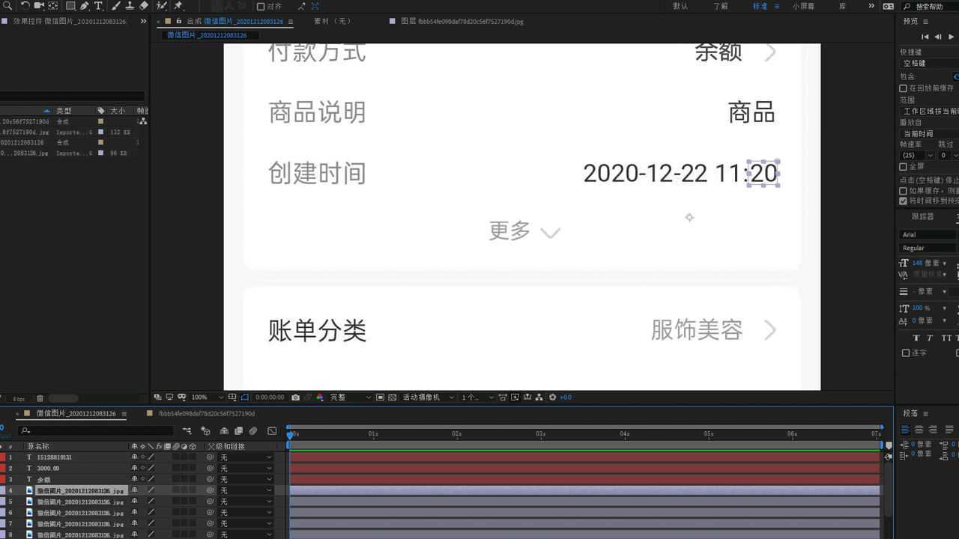The image size is (959, 539).
Task: Select the Pan Behind anchor point tool
Action: [52, 5]
